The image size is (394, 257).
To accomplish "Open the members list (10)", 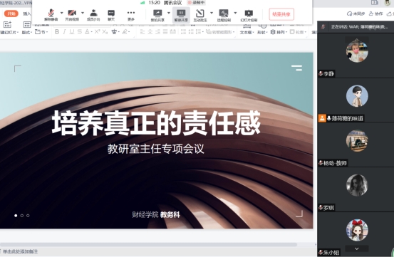I will pyautogui.click(x=93, y=15).
